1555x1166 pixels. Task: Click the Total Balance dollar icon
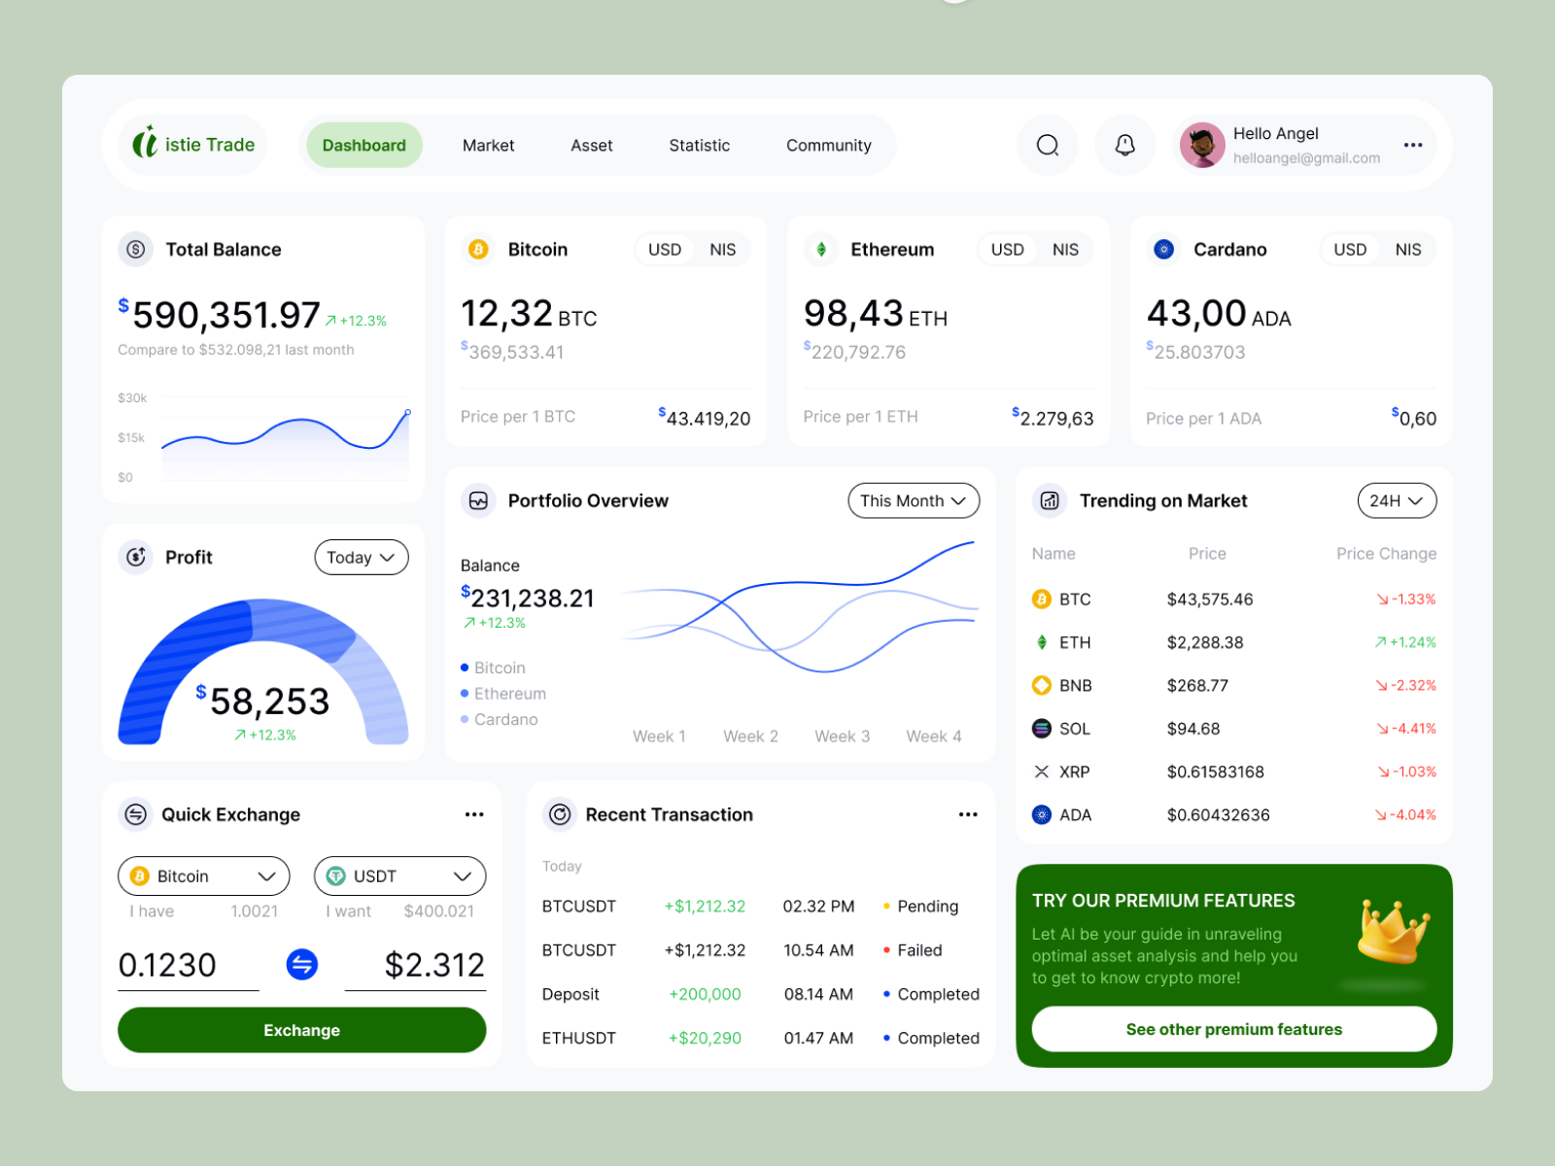point(133,249)
